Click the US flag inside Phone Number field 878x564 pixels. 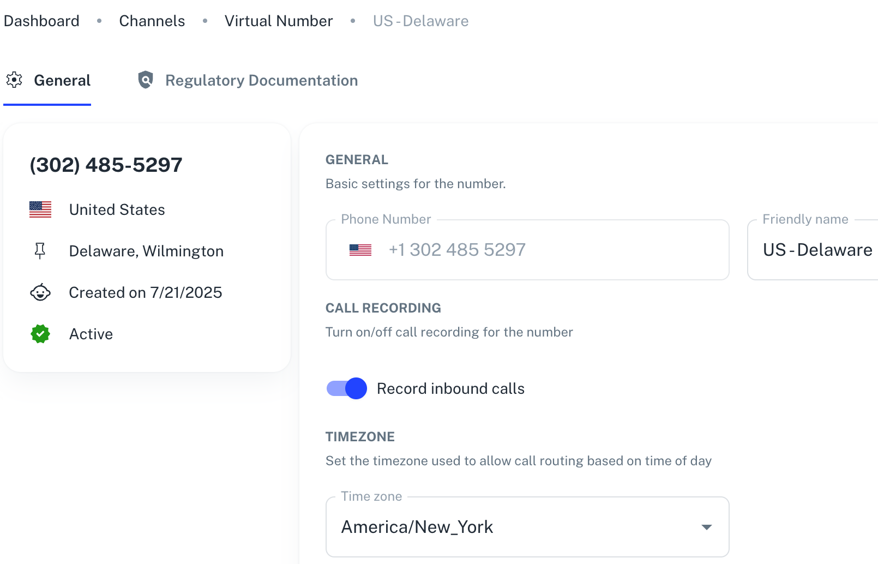coord(360,250)
